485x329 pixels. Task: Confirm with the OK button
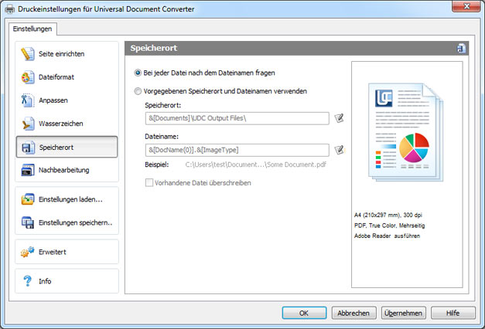pyautogui.click(x=304, y=313)
